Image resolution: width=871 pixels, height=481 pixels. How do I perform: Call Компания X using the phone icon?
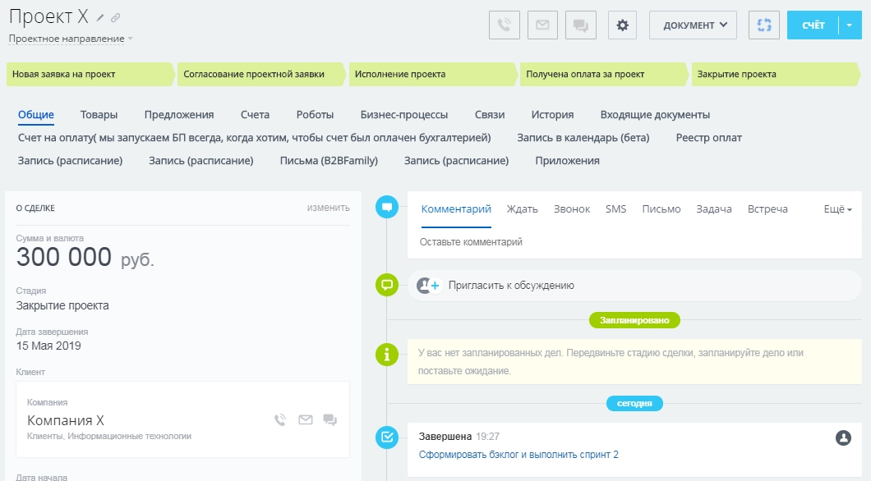coord(281,419)
